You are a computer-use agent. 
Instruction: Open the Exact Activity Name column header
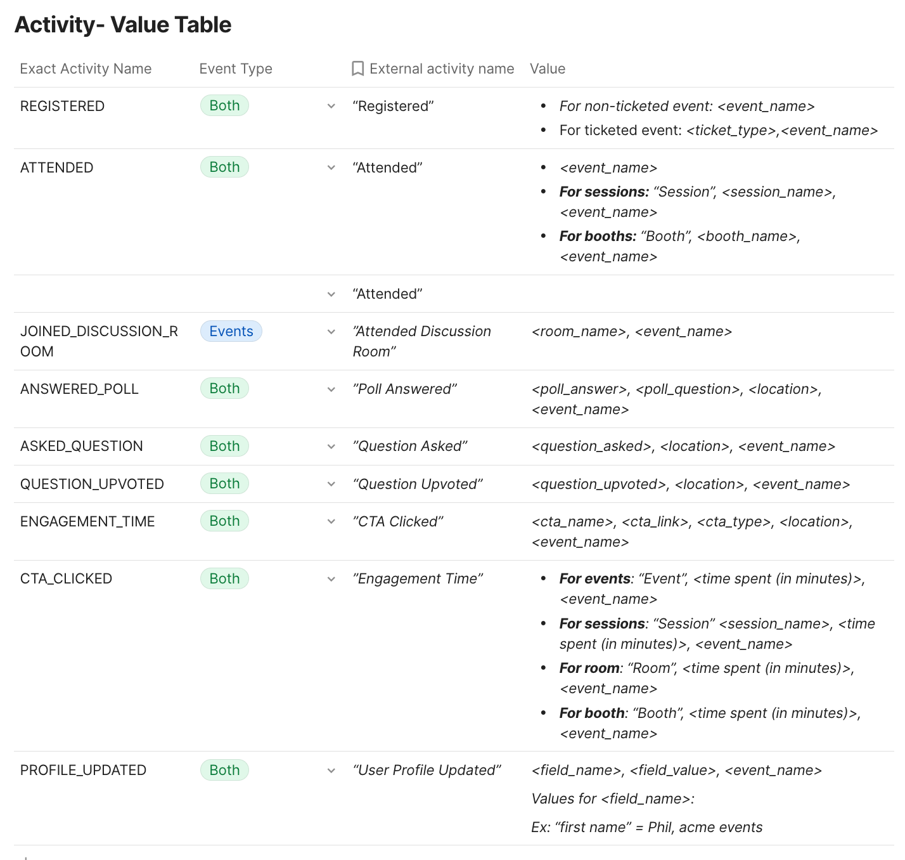(x=86, y=68)
